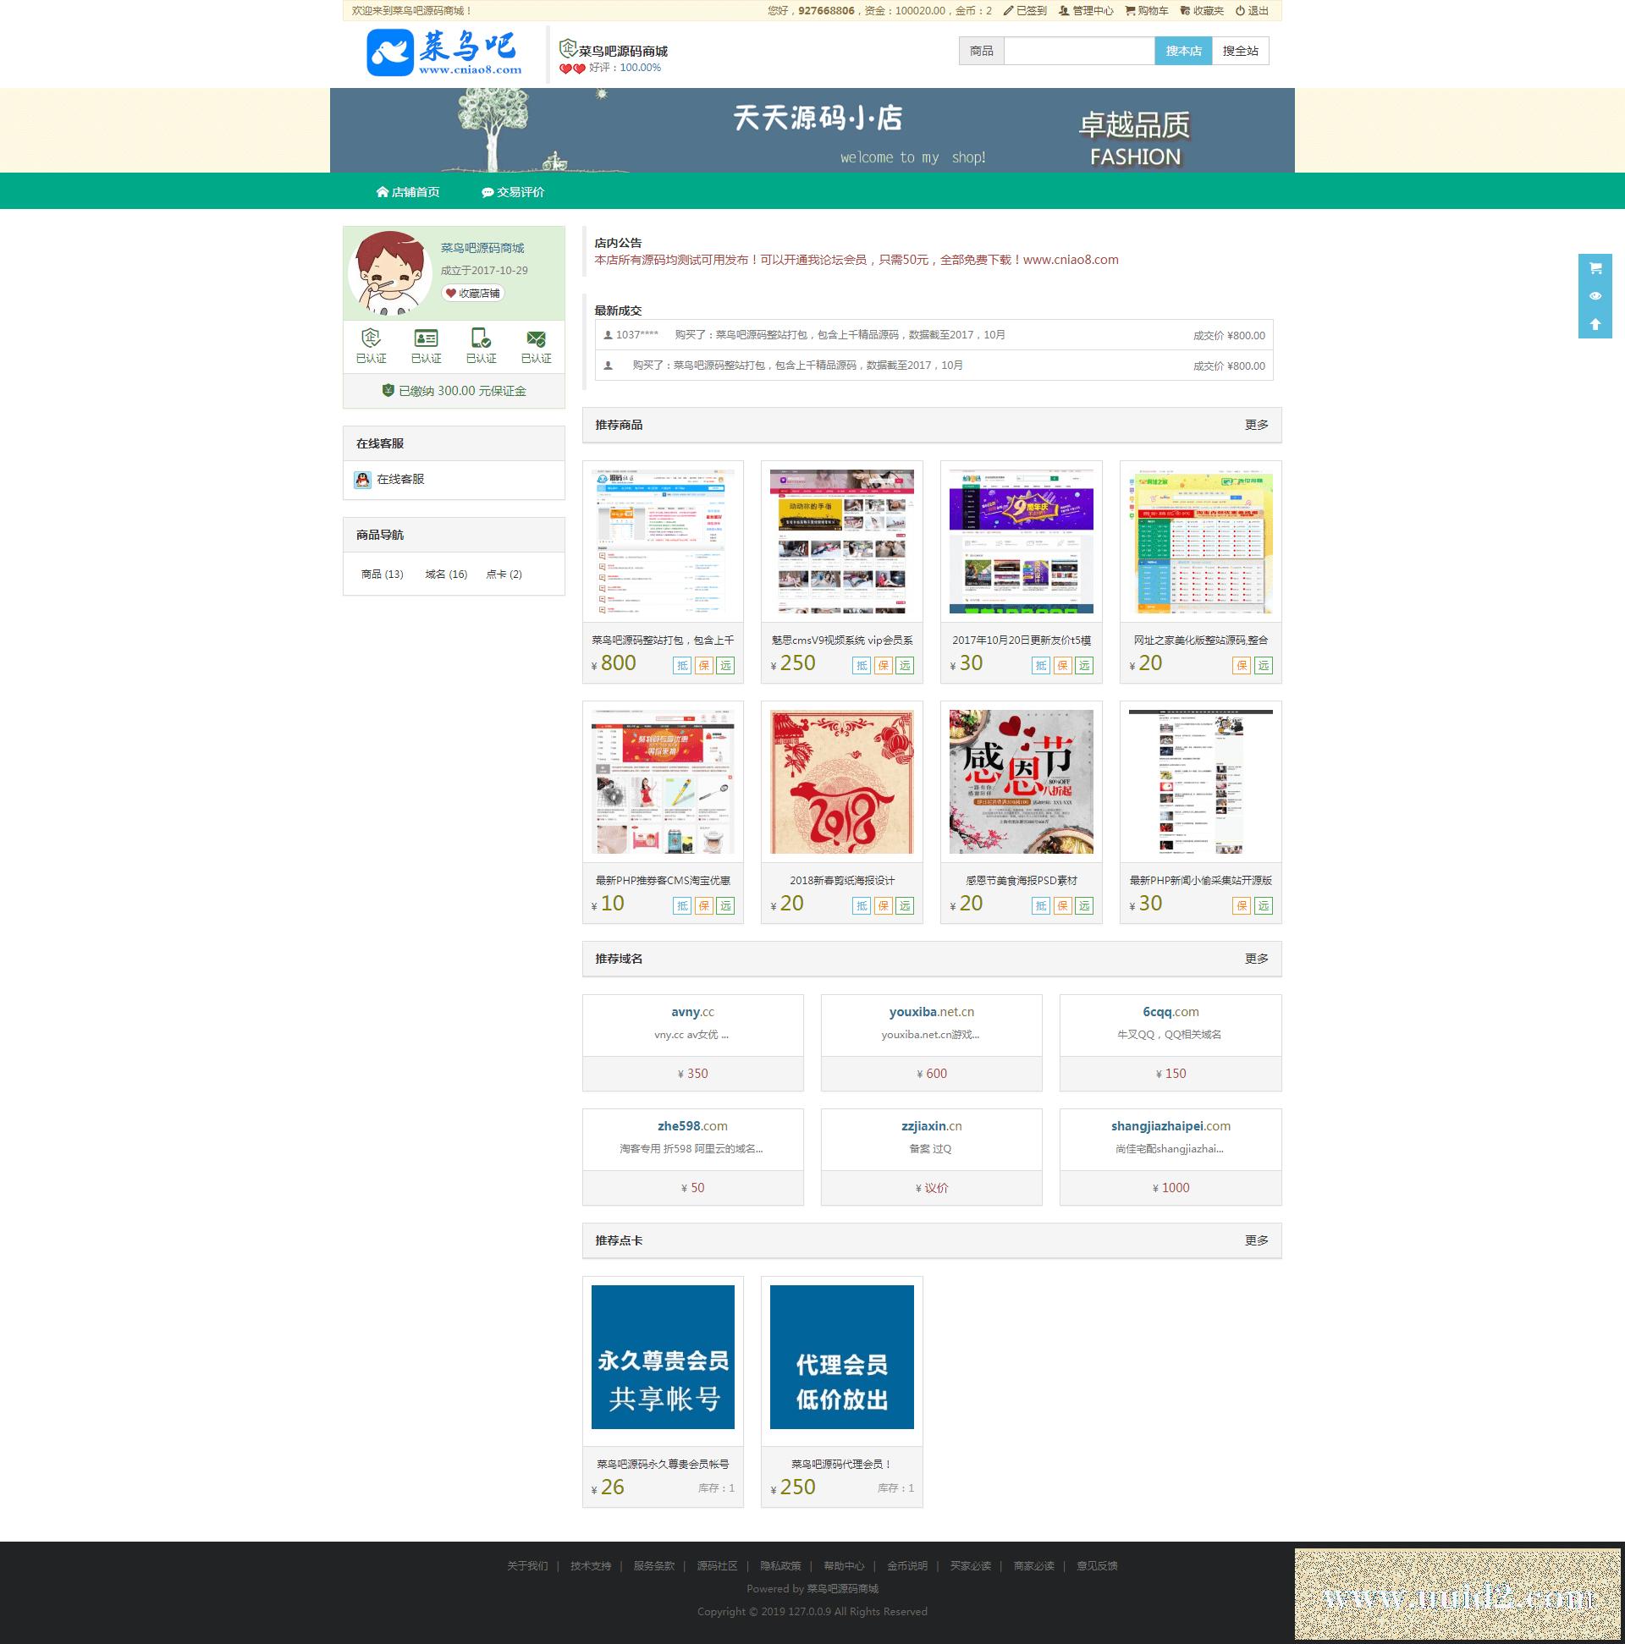The image size is (1625, 1644).
Task: Click the floating eye icon
Action: [x=1595, y=296]
